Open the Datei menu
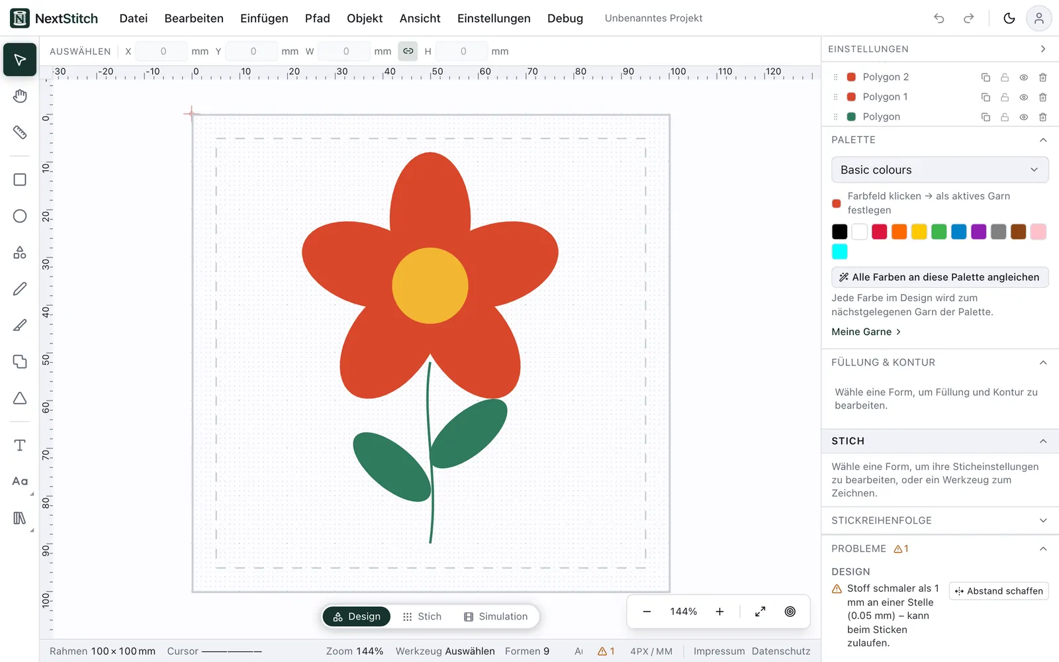 pyautogui.click(x=133, y=19)
